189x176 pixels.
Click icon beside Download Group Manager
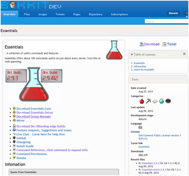[14, 116]
